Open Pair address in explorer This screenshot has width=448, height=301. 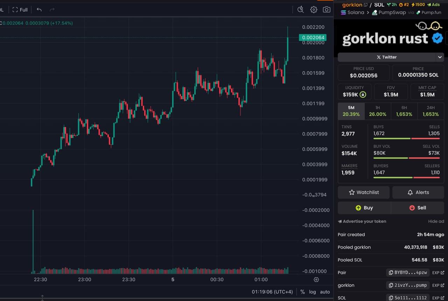[x=438, y=273]
